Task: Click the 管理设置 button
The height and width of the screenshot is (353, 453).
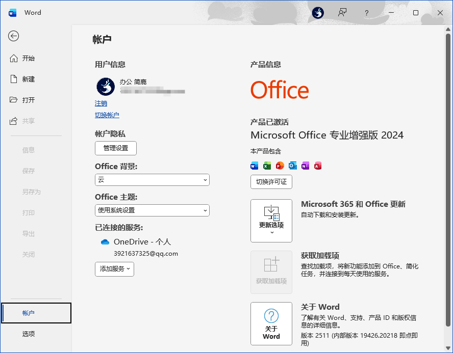Action: [x=115, y=148]
